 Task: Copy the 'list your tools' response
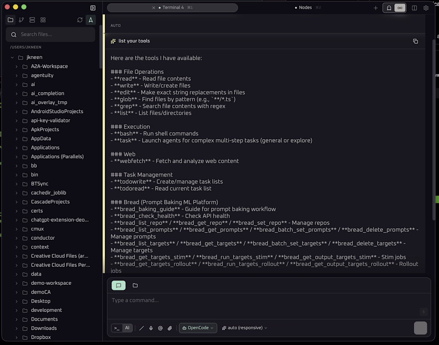415,41
